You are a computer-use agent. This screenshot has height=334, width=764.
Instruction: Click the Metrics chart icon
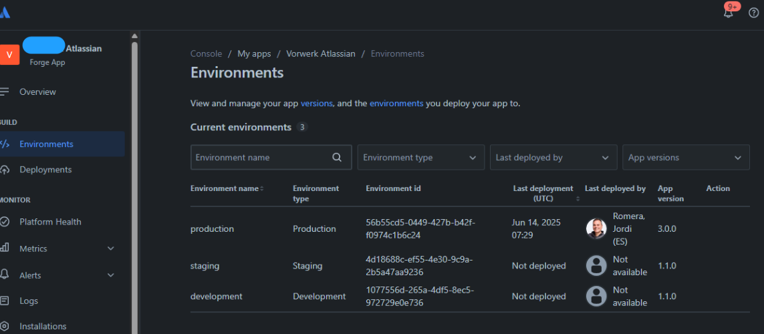tap(5, 248)
